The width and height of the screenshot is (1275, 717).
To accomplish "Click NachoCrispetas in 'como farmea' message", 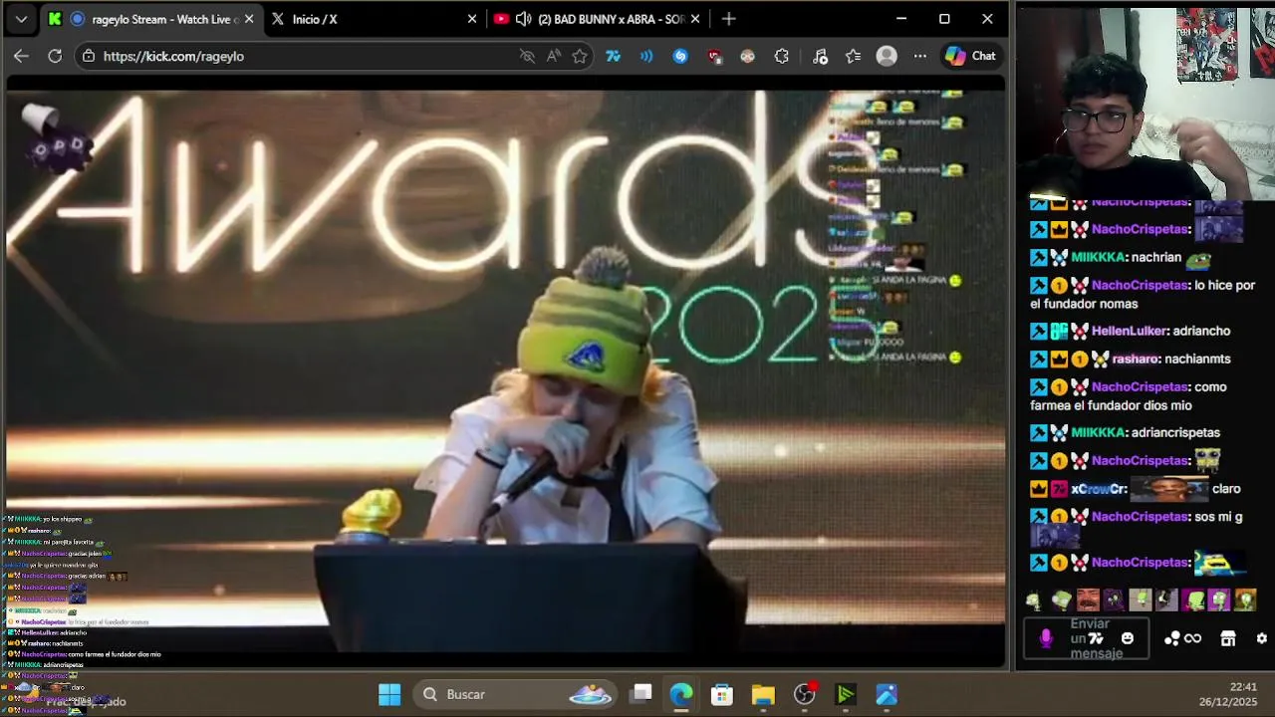I will pos(1140,386).
